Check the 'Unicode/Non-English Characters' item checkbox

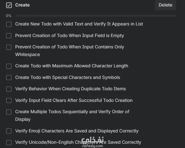coord(9,142)
